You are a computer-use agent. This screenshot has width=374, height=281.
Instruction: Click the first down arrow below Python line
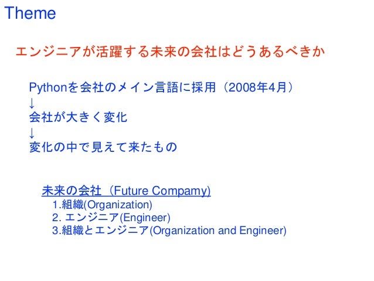click(32, 103)
